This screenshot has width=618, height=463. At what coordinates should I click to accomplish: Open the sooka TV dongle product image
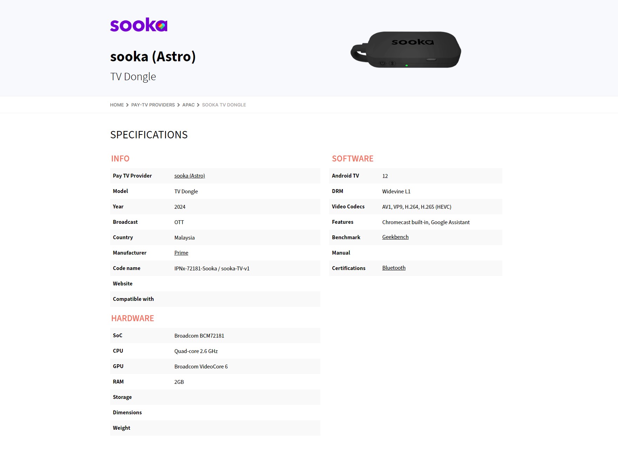[406, 49]
